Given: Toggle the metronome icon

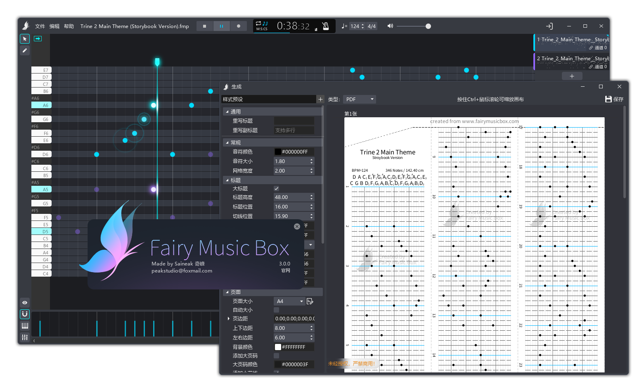Looking at the screenshot, I should [x=326, y=26].
